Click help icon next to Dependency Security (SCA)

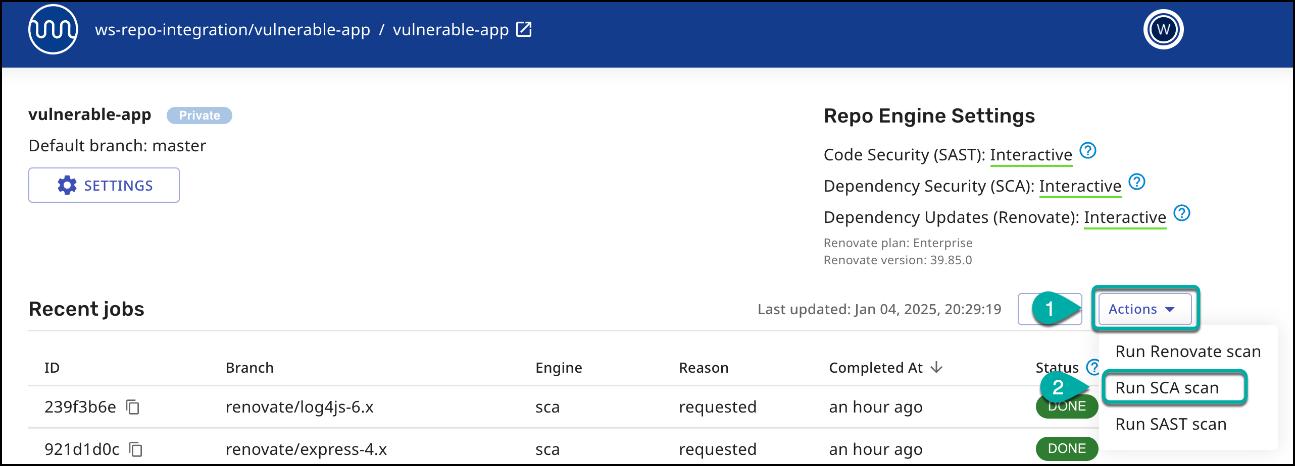coord(1136,182)
